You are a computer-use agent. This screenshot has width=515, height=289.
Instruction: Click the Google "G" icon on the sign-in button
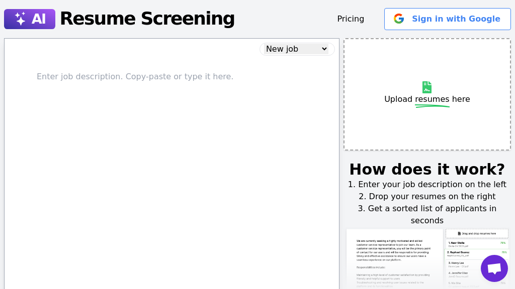(x=399, y=19)
